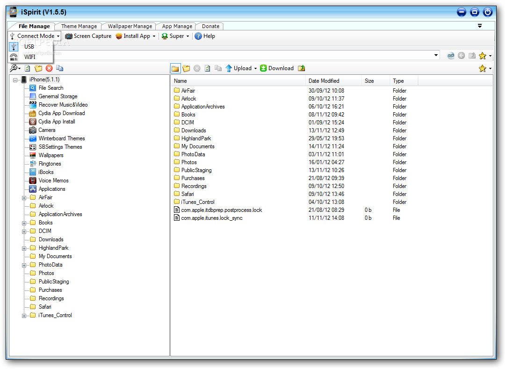Select Ringtones in the tree
Viewport: 506px width, 369px height.
tap(50, 164)
